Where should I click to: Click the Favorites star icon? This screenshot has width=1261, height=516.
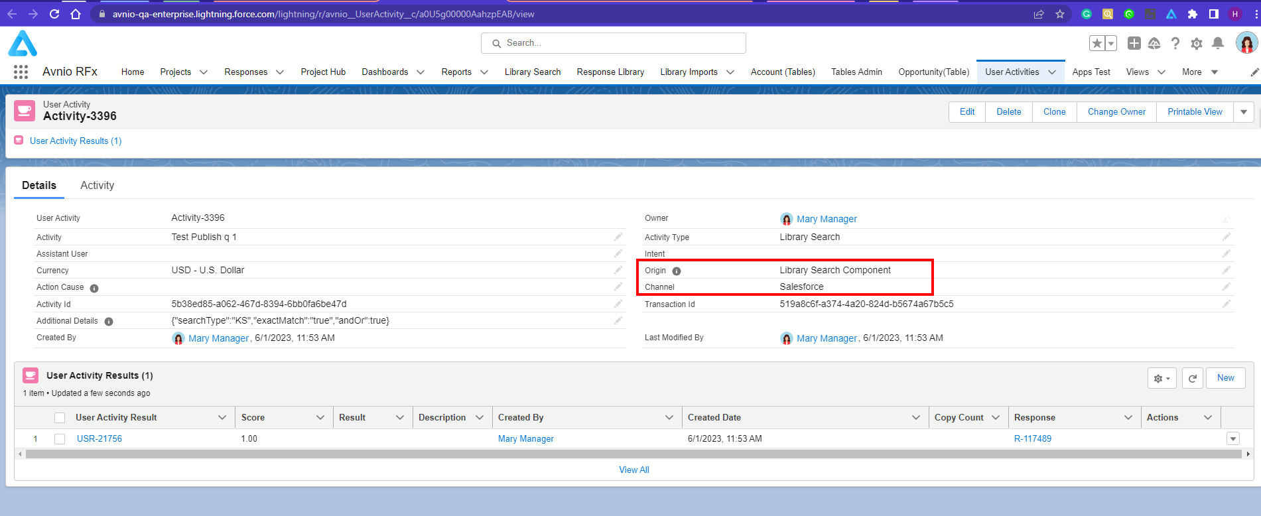pyautogui.click(x=1097, y=43)
